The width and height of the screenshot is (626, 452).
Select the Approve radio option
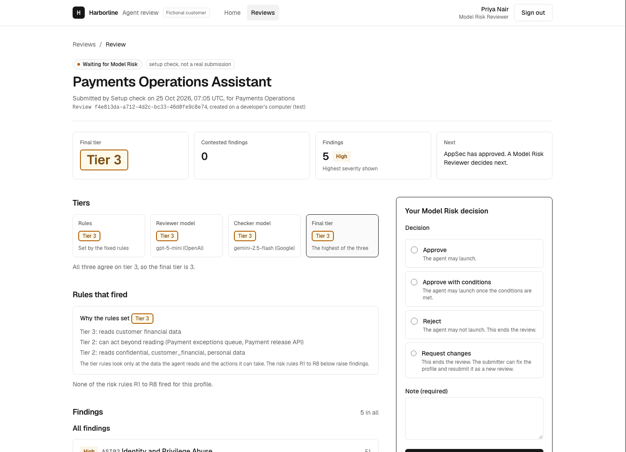pos(414,250)
